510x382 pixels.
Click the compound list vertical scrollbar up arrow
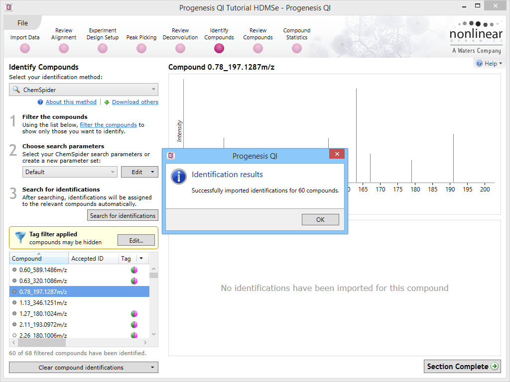[x=154, y=269]
